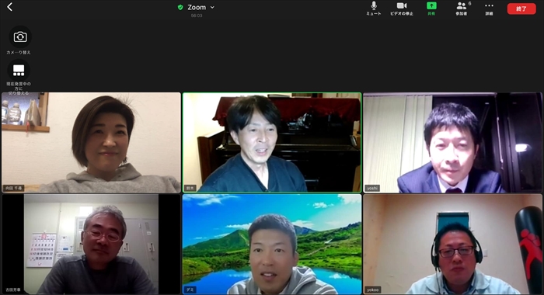544x295 pixels.
Task: Select the tile showing a wall calendar
Action: (91, 244)
